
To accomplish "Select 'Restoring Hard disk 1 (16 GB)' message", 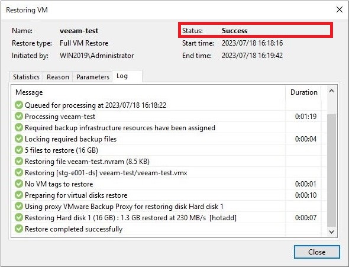I will (x=131, y=218).
